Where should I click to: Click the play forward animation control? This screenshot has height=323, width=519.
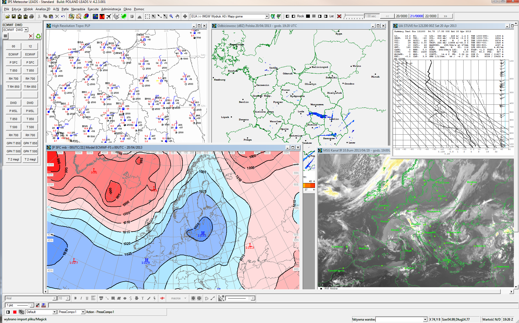(320, 16)
